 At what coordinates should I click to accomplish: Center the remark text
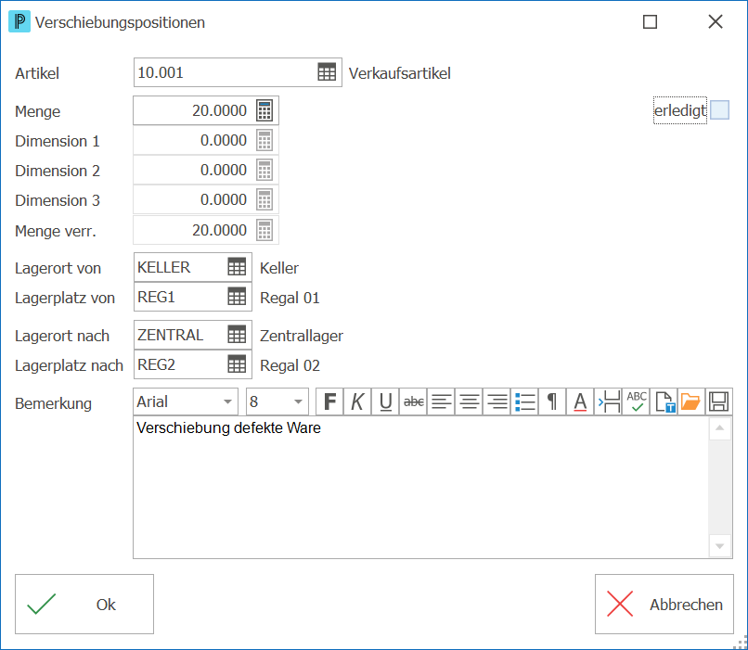click(x=470, y=401)
